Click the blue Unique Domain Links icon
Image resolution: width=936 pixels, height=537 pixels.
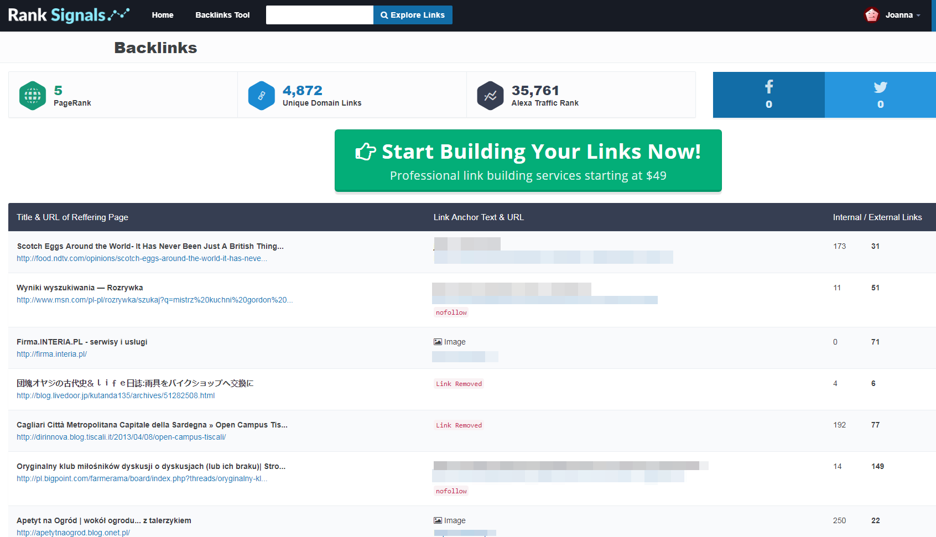pyautogui.click(x=262, y=96)
